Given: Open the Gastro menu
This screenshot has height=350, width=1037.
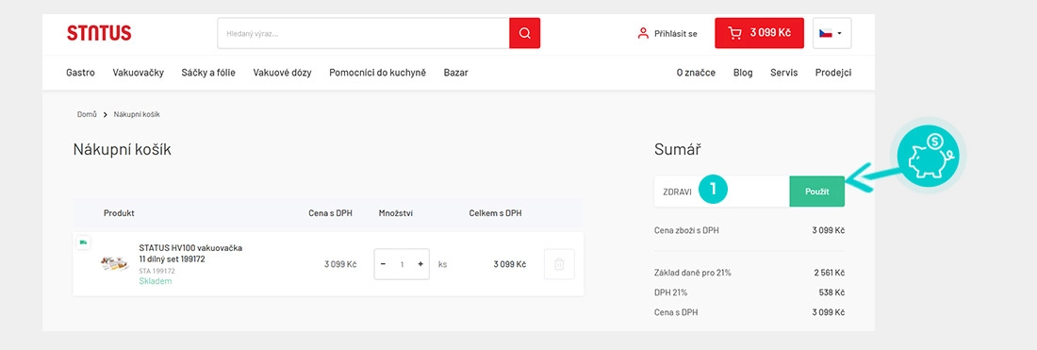Looking at the screenshot, I should coord(81,73).
